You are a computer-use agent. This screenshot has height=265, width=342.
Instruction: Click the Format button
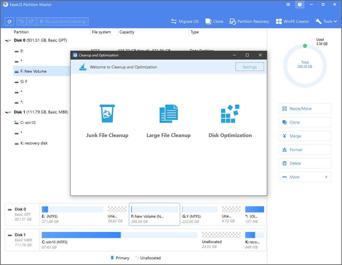[x=305, y=150]
